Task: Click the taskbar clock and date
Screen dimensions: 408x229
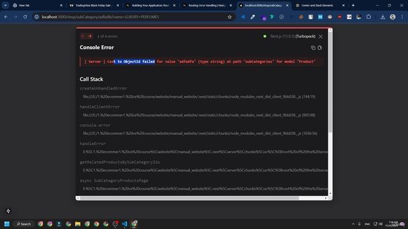Action: click(393, 224)
